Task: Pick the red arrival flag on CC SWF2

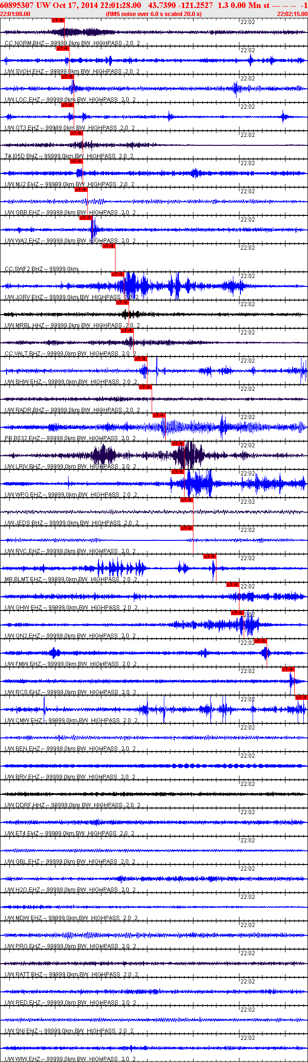Action: click(x=109, y=246)
